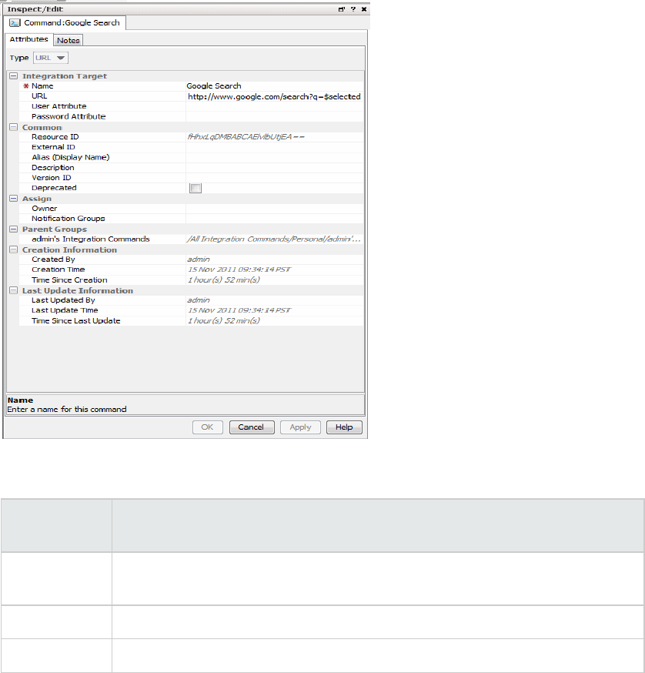Open the question mark help icon

(x=353, y=9)
